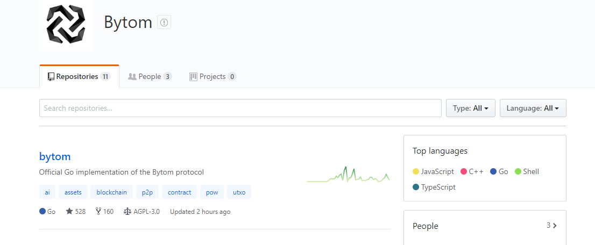Viewport: 595px width, 245px height.
Task: Click the People tab group icon
Action: click(132, 77)
